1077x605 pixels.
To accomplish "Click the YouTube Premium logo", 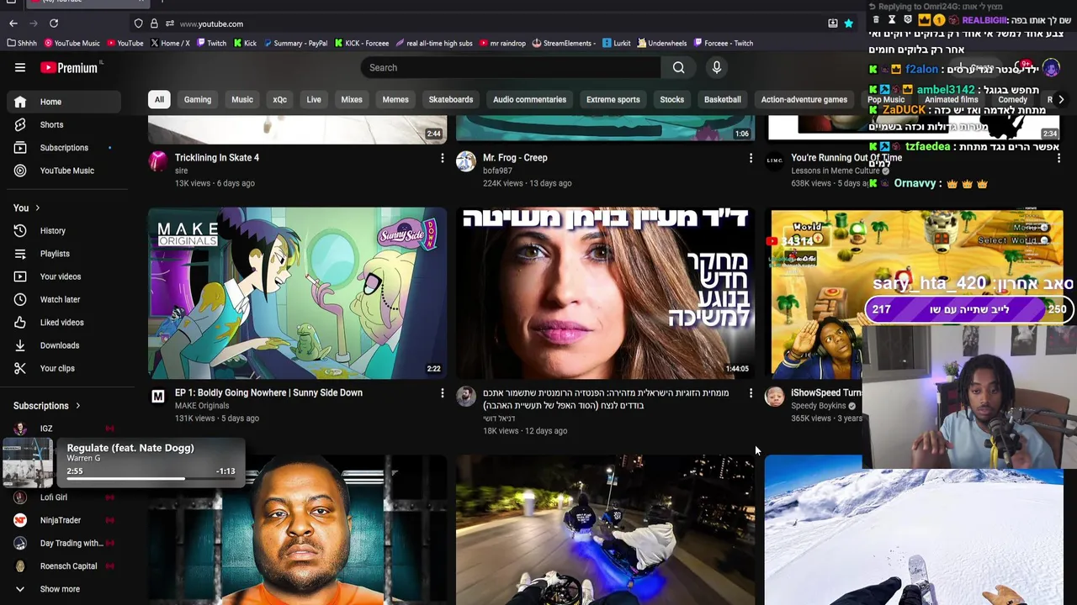I will coord(69,68).
